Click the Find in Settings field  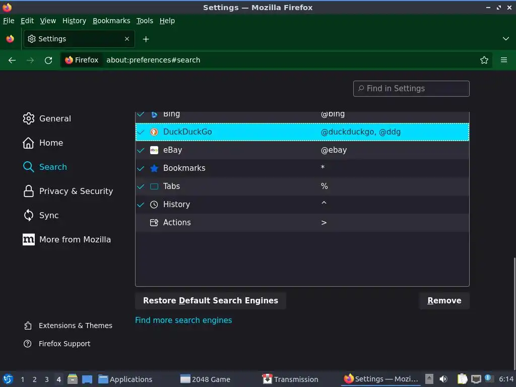pyautogui.click(x=411, y=89)
